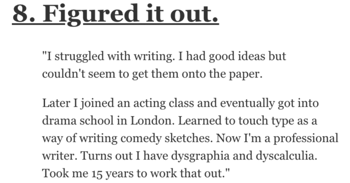Click the phrase 'drama school'
Screen dimensions: 350x183
(x=78, y=121)
